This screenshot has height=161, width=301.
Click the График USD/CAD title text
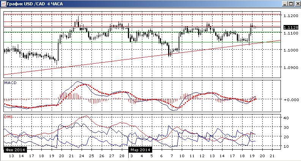pos(35,4)
